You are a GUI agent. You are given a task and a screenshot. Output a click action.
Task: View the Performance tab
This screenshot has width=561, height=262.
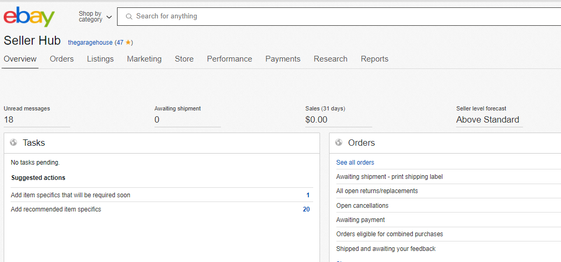pos(229,59)
